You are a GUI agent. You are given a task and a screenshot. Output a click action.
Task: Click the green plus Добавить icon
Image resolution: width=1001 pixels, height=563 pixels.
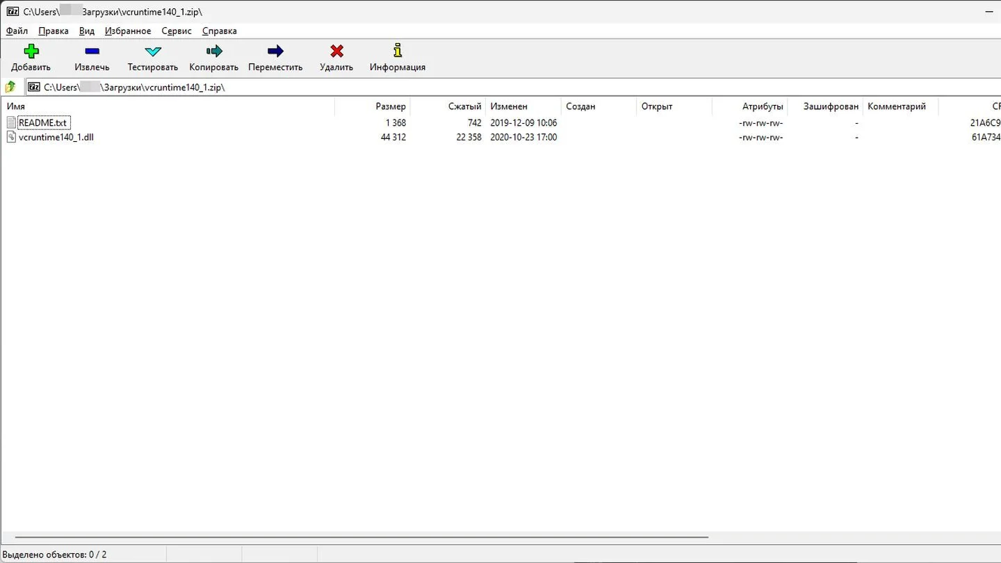(x=31, y=51)
